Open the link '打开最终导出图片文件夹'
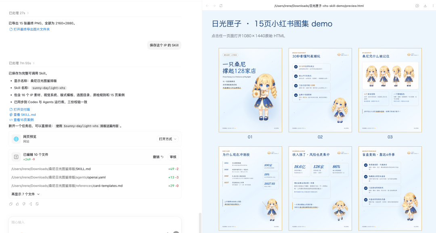The image size is (436, 233). point(29,29)
